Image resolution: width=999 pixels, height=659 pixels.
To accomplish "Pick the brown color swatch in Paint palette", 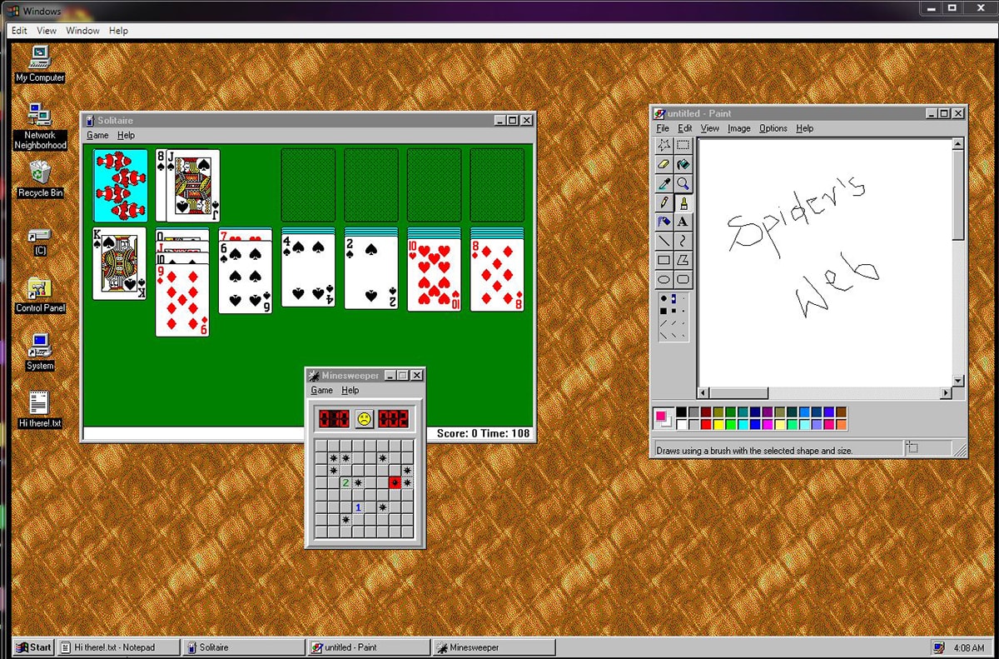I will point(841,412).
